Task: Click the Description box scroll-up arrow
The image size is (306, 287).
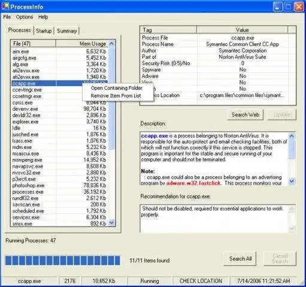Action: click(292, 136)
